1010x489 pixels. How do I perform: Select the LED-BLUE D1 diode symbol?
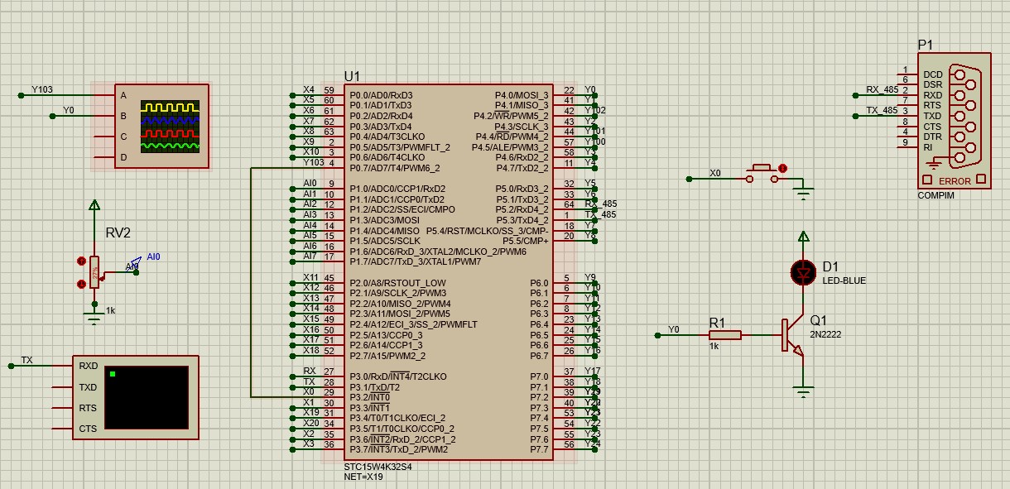click(803, 272)
